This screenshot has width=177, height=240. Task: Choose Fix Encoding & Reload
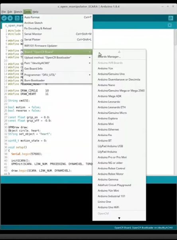(x=58, y=28)
